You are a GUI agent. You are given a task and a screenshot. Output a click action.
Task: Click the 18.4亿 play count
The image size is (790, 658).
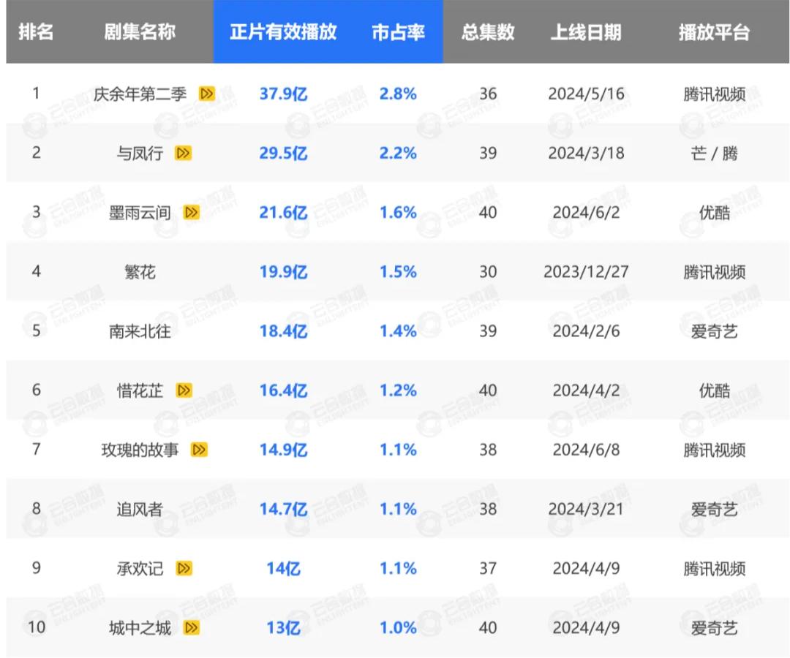tap(283, 332)
